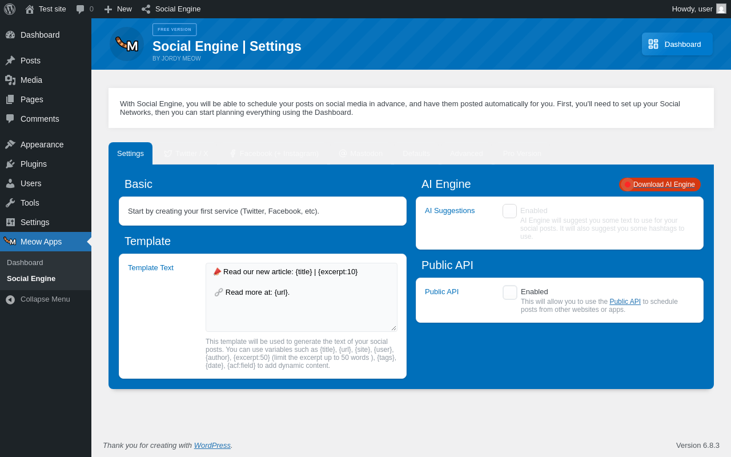Open the Test site home icon
Image resolution: width=731 pixels, height=457 pixels.
click(x=30, y=9)
